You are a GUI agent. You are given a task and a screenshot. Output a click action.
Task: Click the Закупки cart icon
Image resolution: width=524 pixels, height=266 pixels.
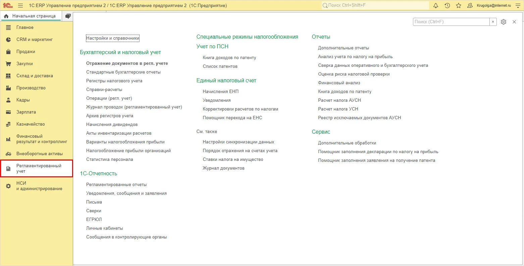click(x=9, y=64)
